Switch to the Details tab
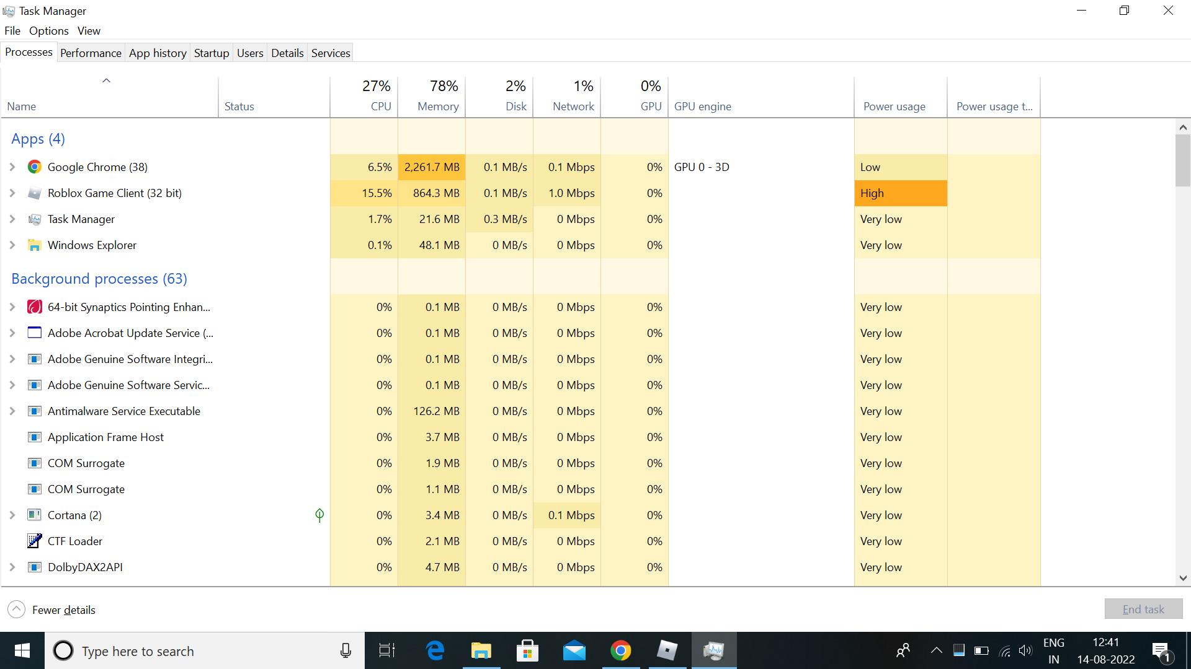This screenshot has width=1191, height=669. (287, 53)
